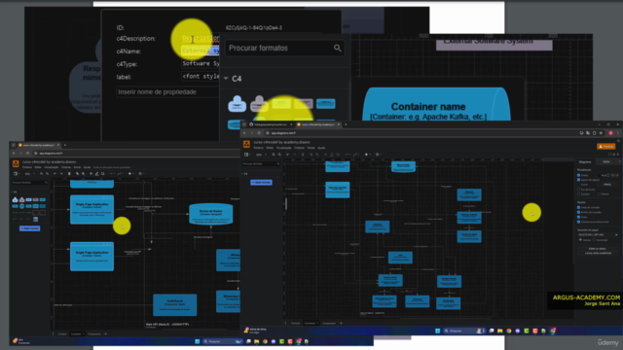Viewport: 623px width, 350px height.
Task: Open the zoom percentage dropdown in right draw.io window
Action: [x=260, y=155]
